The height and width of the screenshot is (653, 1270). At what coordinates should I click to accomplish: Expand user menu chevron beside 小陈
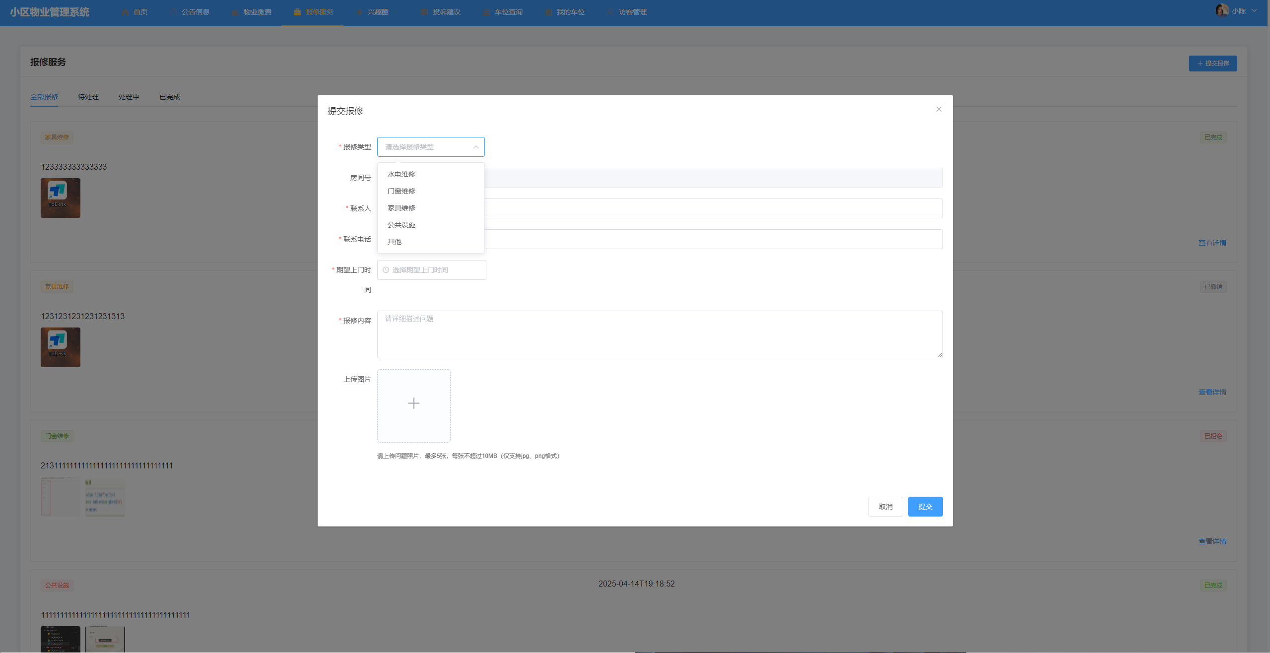tap(1254, 10)
